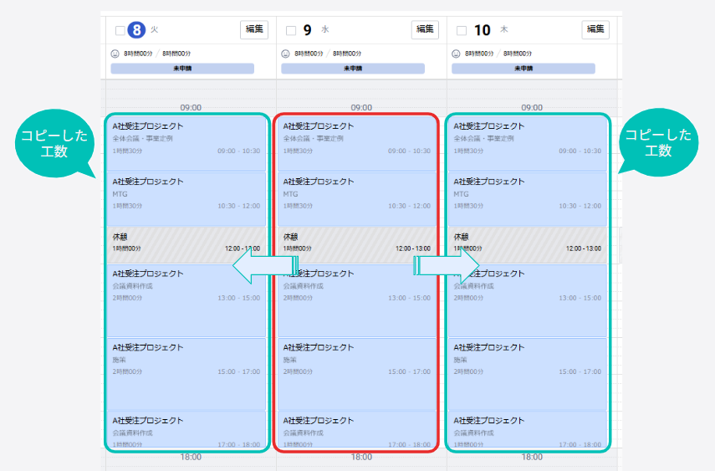
Task: Open 編集 button for day 8
Action: click(254, 29)
